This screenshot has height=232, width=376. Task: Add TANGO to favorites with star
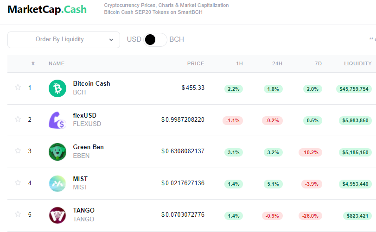point(18,214)
